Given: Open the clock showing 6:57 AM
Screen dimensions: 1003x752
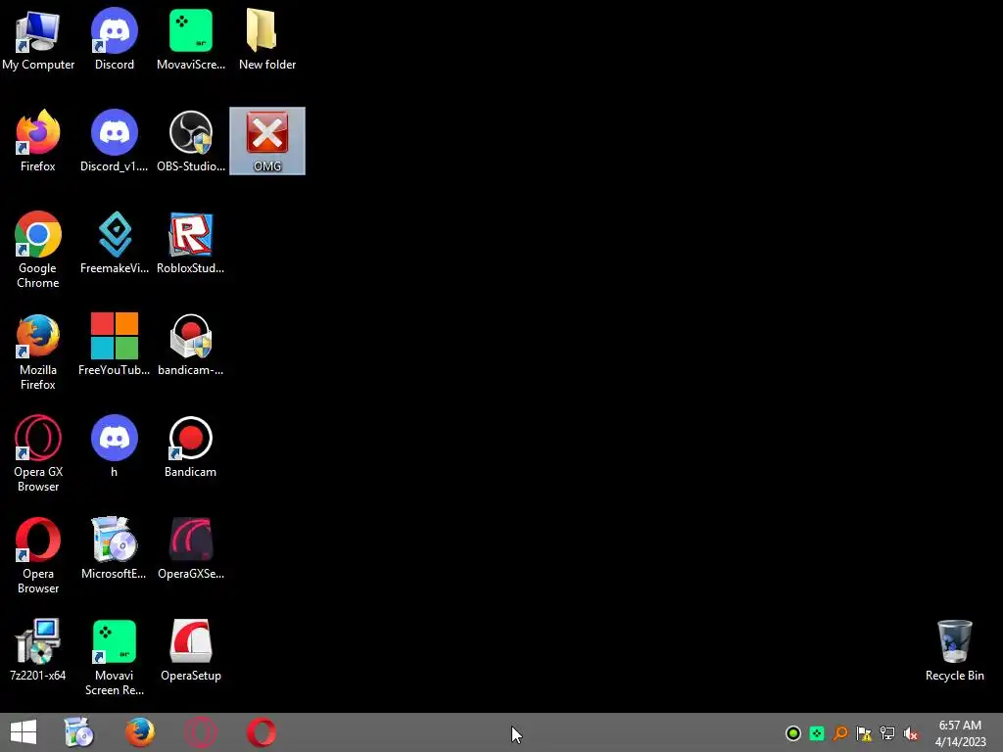Looking at the screenshot, I should (x=960, y=733).
